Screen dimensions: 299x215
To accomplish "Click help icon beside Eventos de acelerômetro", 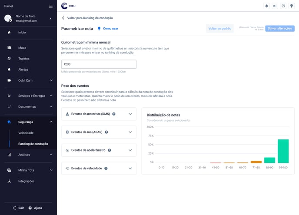I will coord(110,150).
